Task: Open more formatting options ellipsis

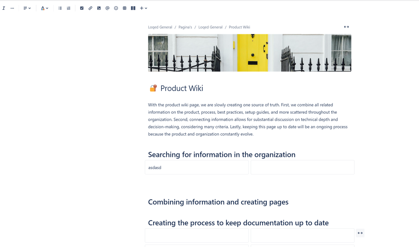Action: 12,8
